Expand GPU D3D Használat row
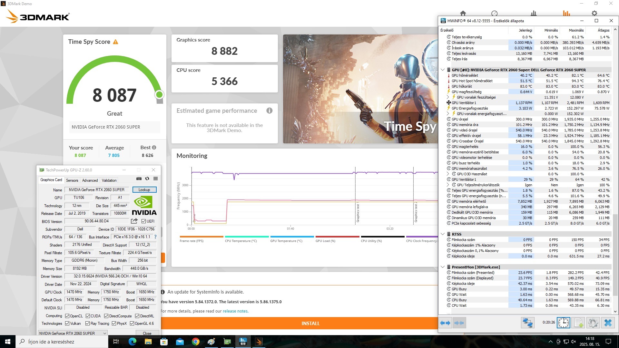Image resolution: width=619 pixels, height=348 pixels. [x=448, y=174]
